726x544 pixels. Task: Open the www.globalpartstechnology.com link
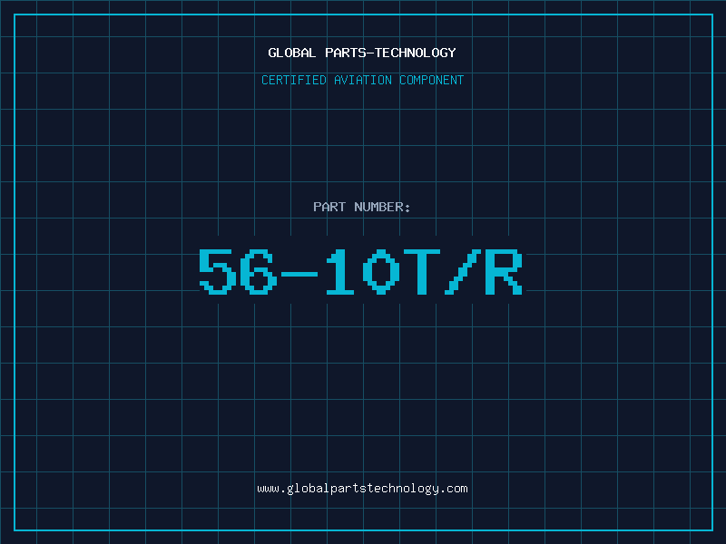coord(362,489)
